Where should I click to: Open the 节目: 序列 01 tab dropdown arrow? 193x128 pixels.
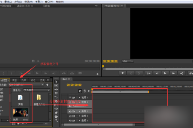tap(122, 6)
